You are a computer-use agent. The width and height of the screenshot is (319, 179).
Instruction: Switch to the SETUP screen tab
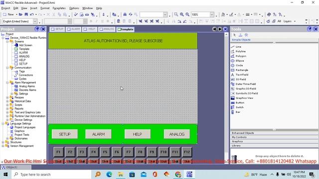point(57,29)
